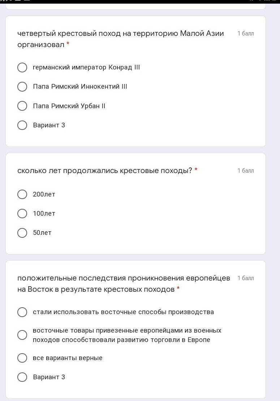Click '1 балл' beside the crusades duration question
Viewport: 280px width, 401px height.
coord(245,170)
